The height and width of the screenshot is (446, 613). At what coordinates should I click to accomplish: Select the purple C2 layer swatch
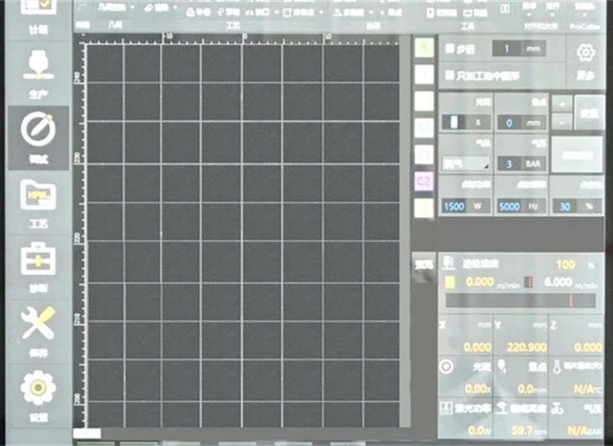424,181
